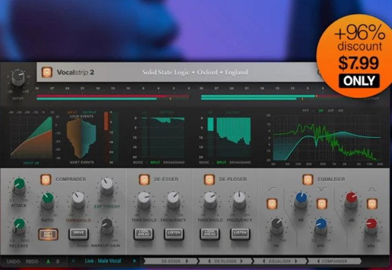Click the Loud/Quiet Events histogram
The height and width of the screenshot is (270, 392).
[81, 138]
